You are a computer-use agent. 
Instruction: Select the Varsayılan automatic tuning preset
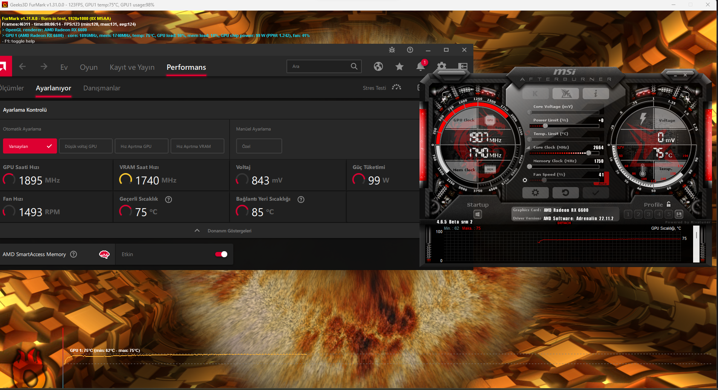pos(30,146)
